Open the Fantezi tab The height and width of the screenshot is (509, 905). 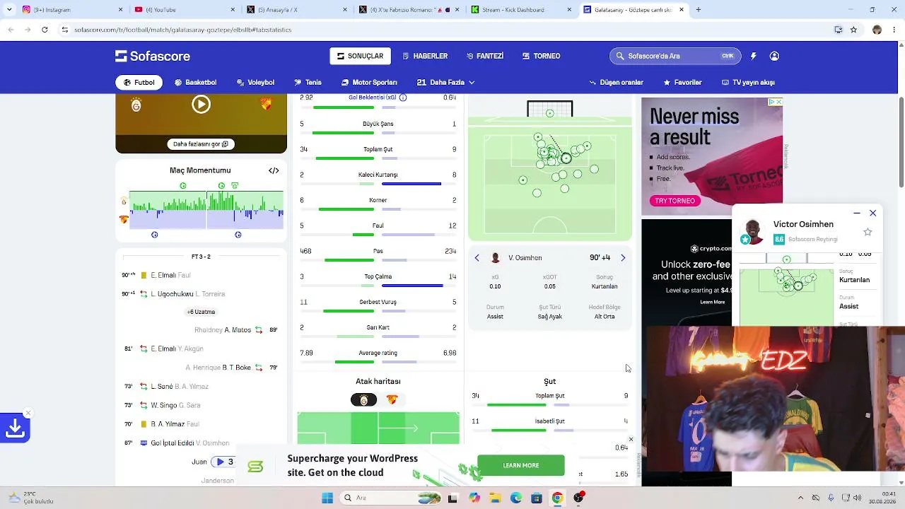pyautogui.click(x=485, y=56)
